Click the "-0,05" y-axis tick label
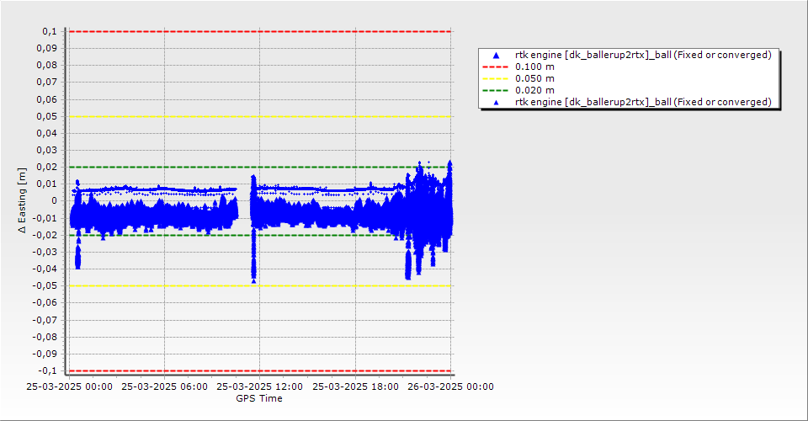Image resolution: width=808 pixels, height=421 pixels. coord(45,286)
